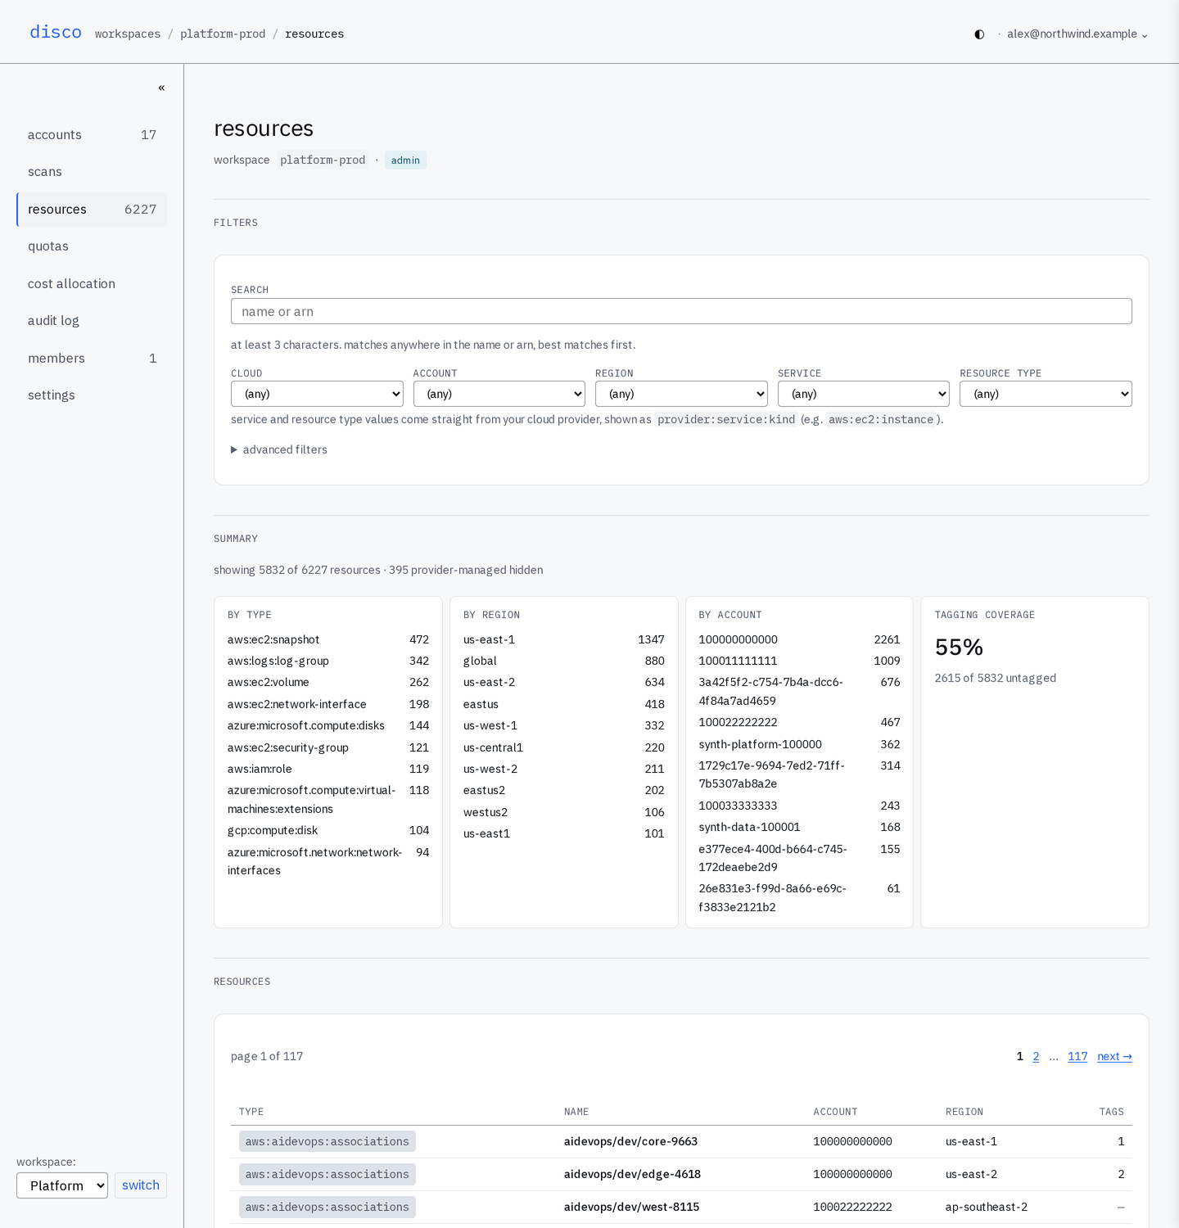Collapse the sidebar with the double-chevron icon

(x=161, y=88)
